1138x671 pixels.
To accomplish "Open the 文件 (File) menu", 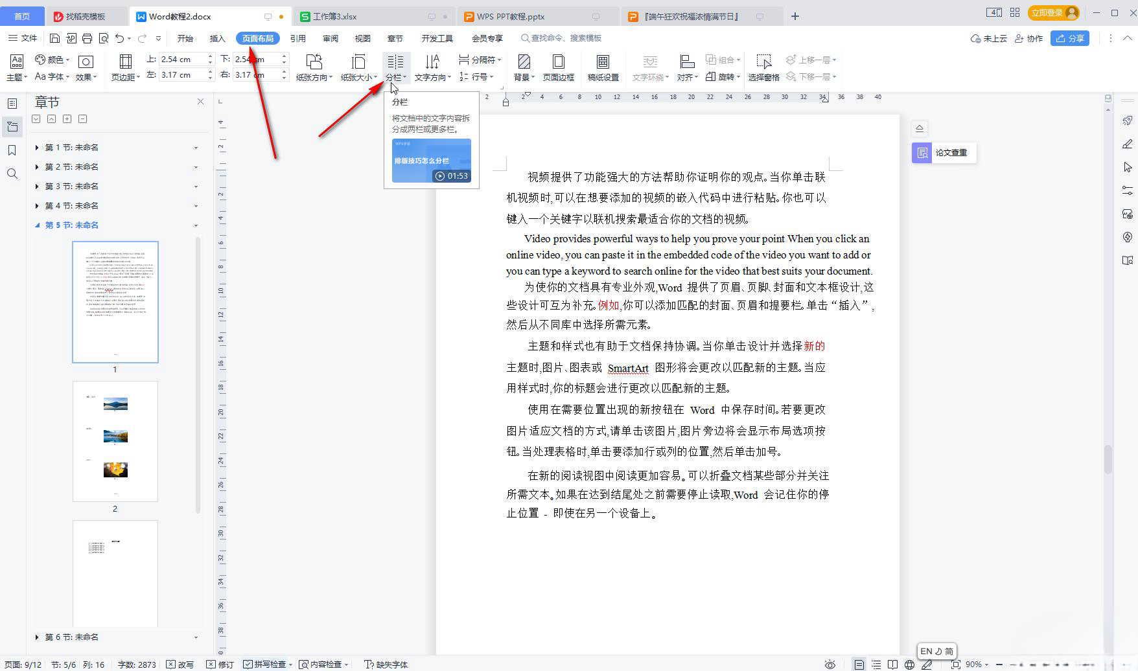I will pos(23,38).
